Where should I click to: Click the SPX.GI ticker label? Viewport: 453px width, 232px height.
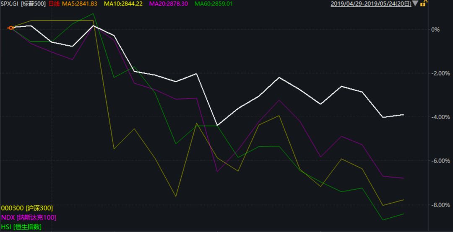tap(10, 4)
